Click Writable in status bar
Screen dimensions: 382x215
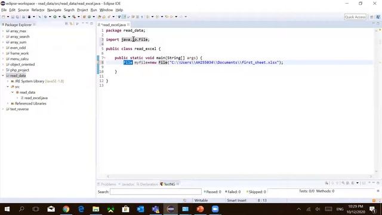[x=201, y=201]
